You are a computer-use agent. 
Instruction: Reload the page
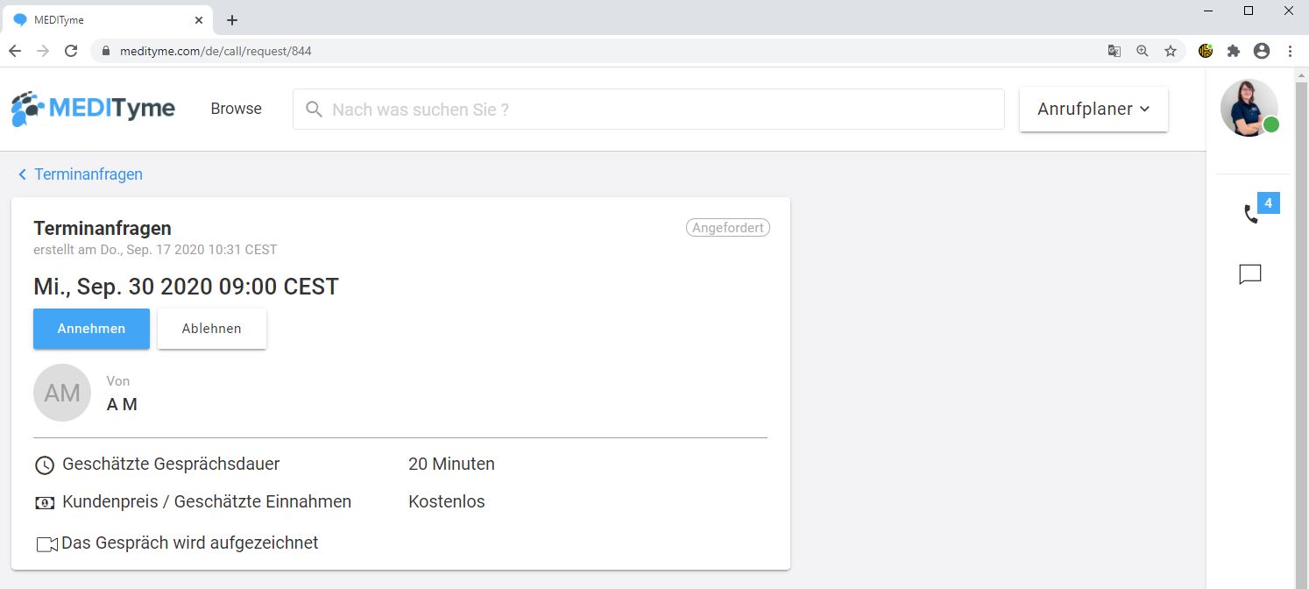click(71, 51)
